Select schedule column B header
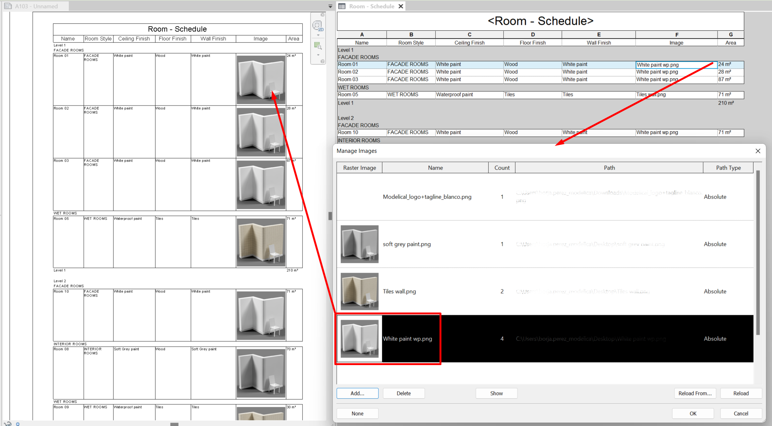 tap(411, 34)
